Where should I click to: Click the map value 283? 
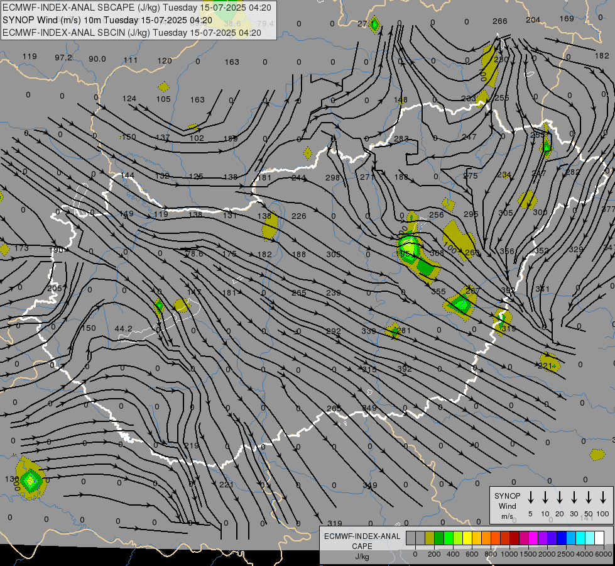401,138
